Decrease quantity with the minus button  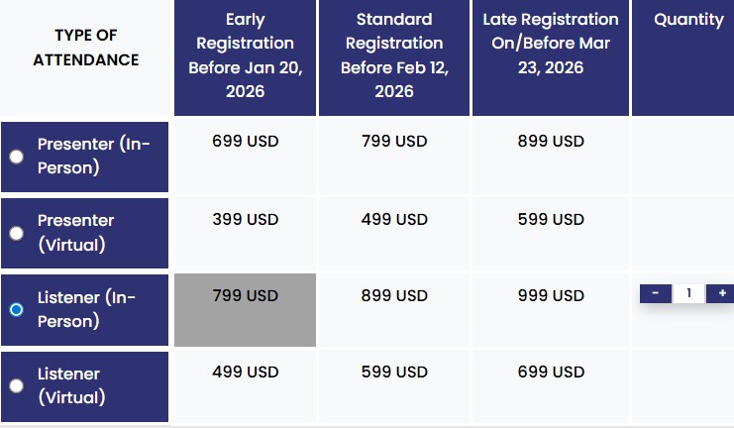(656, 293)
